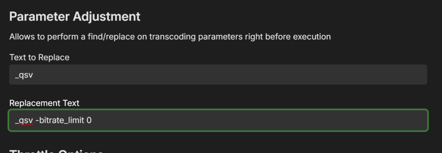Place cursor after the "0" in Replacement Text
Image resolution: width=442 pixels, height=153 pixels.
coord(92,120)
